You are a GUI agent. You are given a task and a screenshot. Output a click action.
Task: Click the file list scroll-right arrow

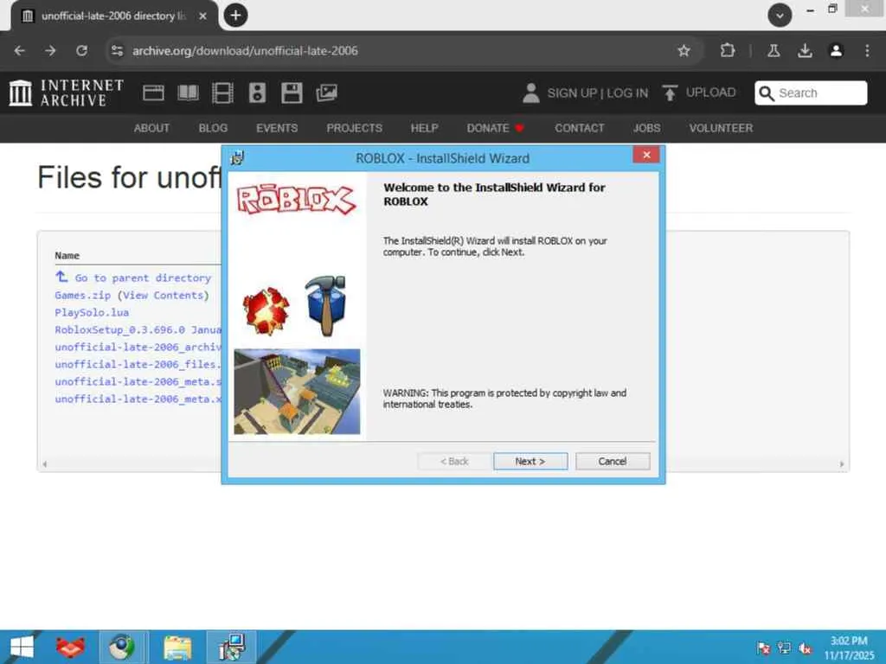[842, 464]
